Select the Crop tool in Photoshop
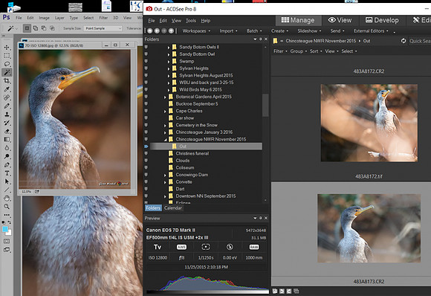This screenshot has height=296, width=431. [x=7, y=81]
